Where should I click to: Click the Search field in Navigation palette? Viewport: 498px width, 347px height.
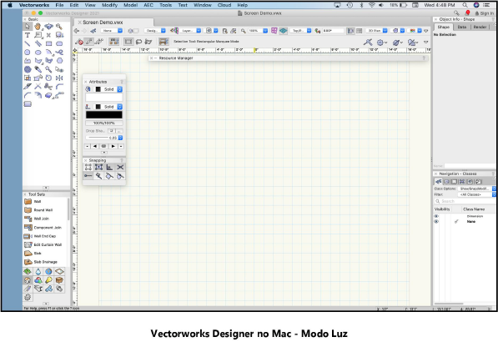tap(465, 201)
